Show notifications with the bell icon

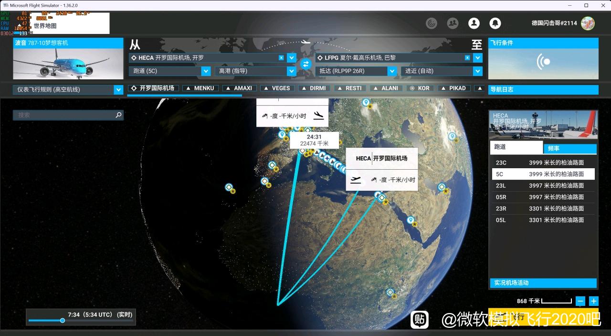click(495, 23)
